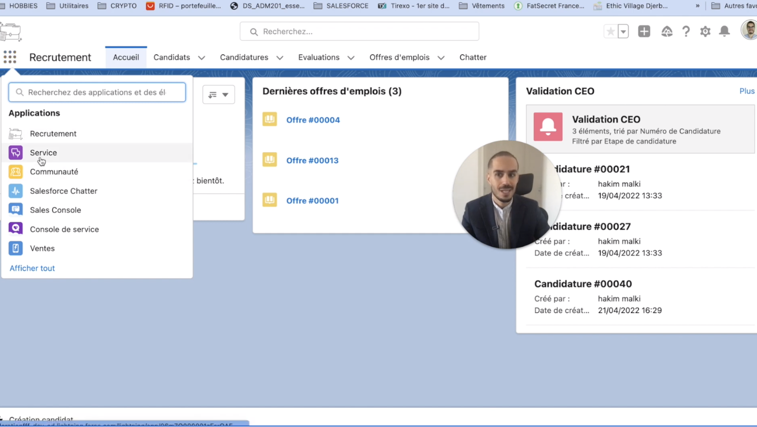Launch the Salesforce Chatter app
Image resolution: width=757 pixels, height=427 pixels.
pos(63,191)
